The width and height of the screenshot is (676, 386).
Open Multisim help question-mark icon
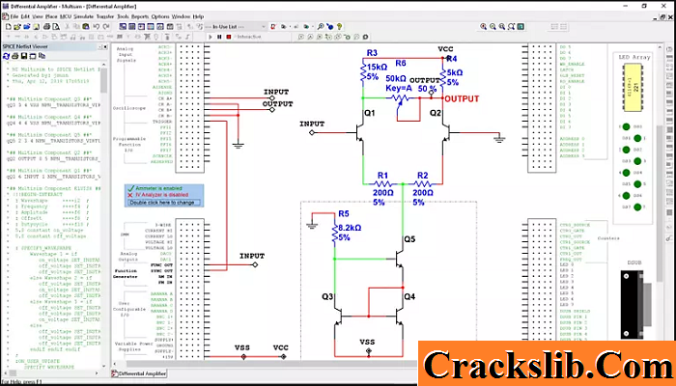tap(339, 27)
